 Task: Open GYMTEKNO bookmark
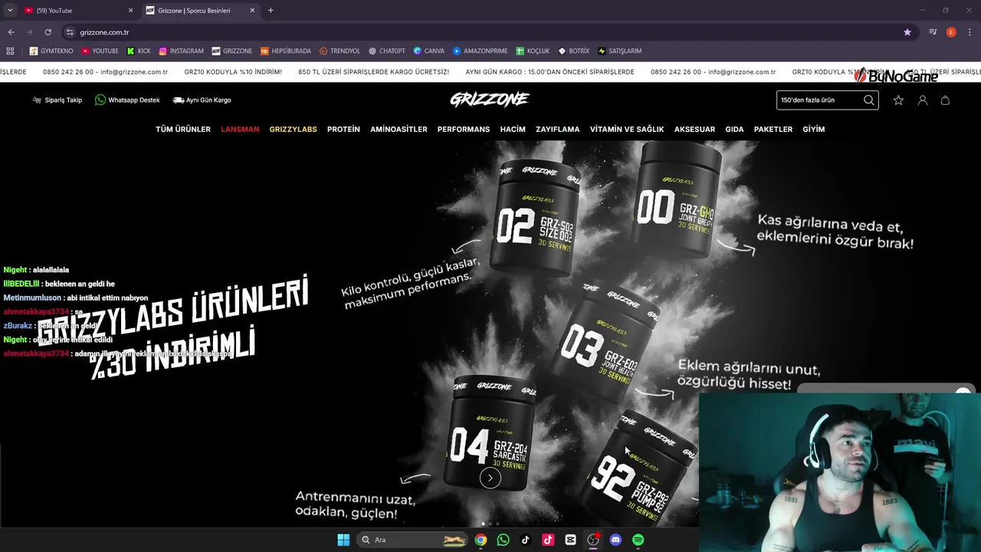tap(51, 51)
